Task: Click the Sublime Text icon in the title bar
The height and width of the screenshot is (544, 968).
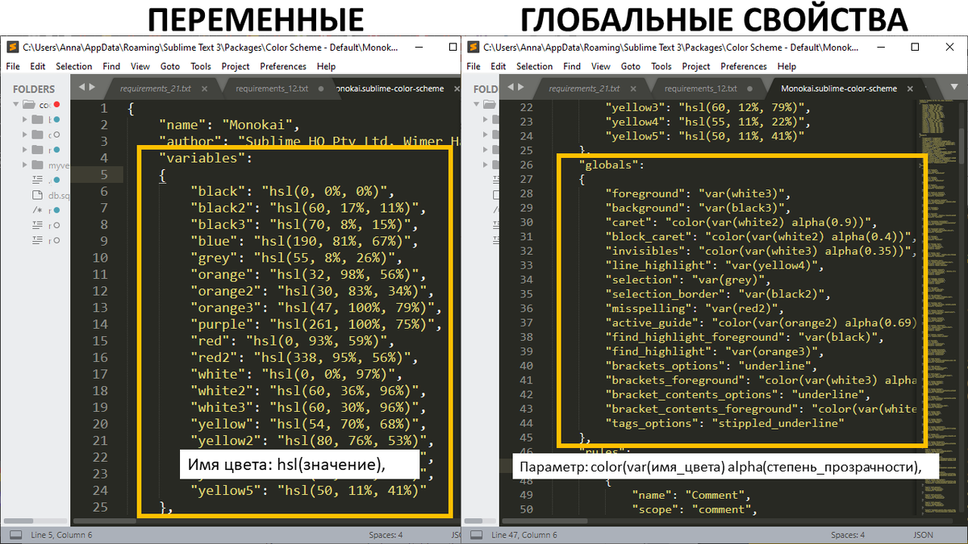Action: (11, 48)
